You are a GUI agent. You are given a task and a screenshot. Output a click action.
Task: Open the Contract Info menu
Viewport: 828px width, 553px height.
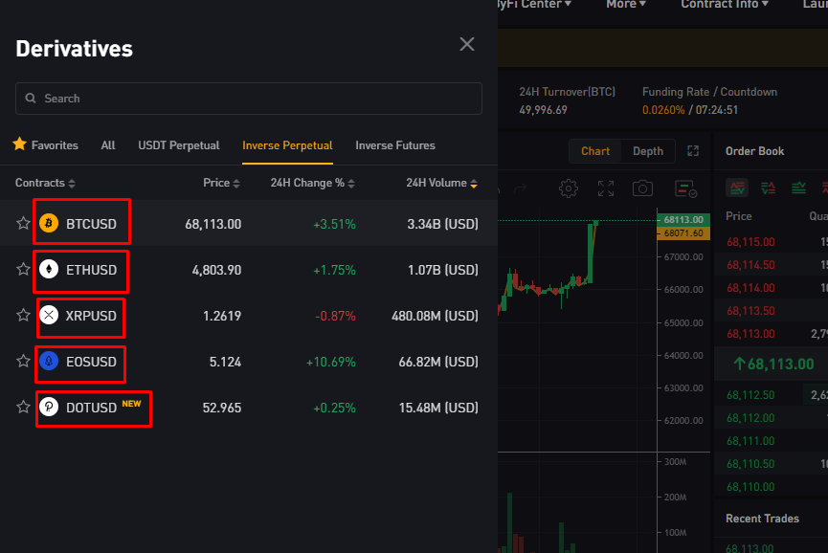[x=724, y=4]
